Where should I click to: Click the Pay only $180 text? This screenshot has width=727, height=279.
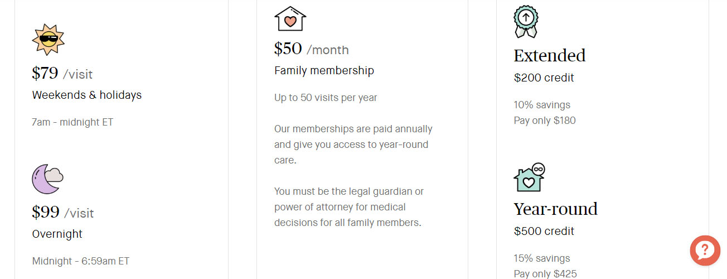point(544,121)
